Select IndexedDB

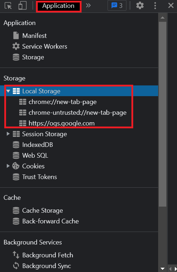(x=37, y=145)
